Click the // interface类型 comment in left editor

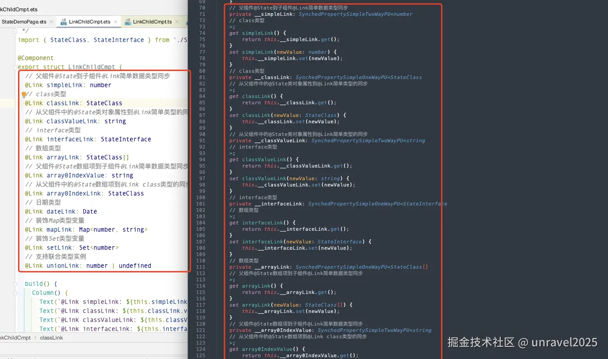53,130
